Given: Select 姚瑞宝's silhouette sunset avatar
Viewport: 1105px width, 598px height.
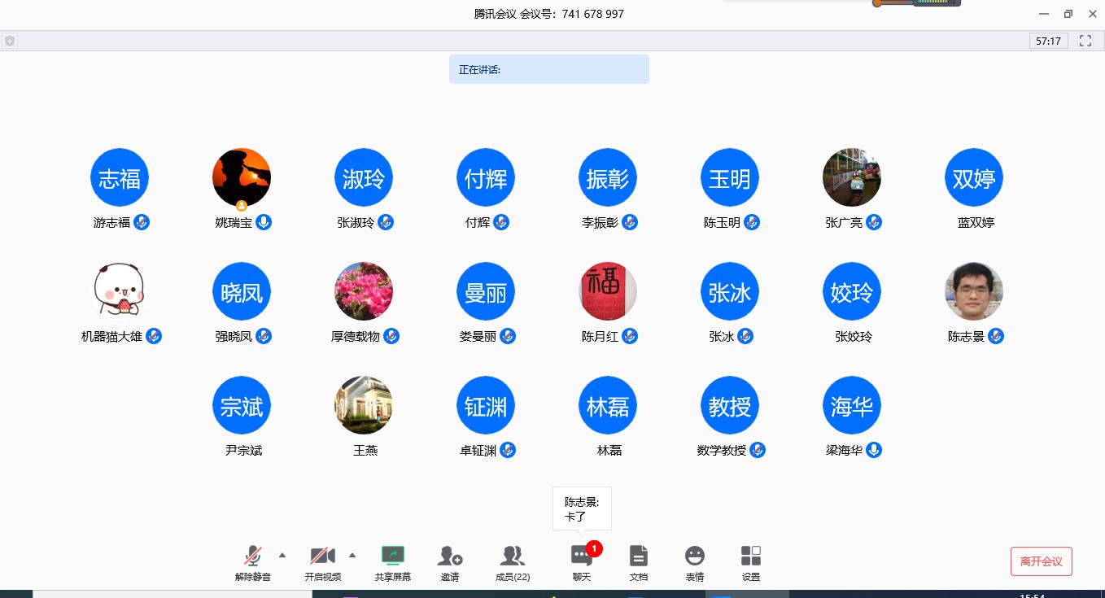Looking at the screenshot, I should pos(242,177).
